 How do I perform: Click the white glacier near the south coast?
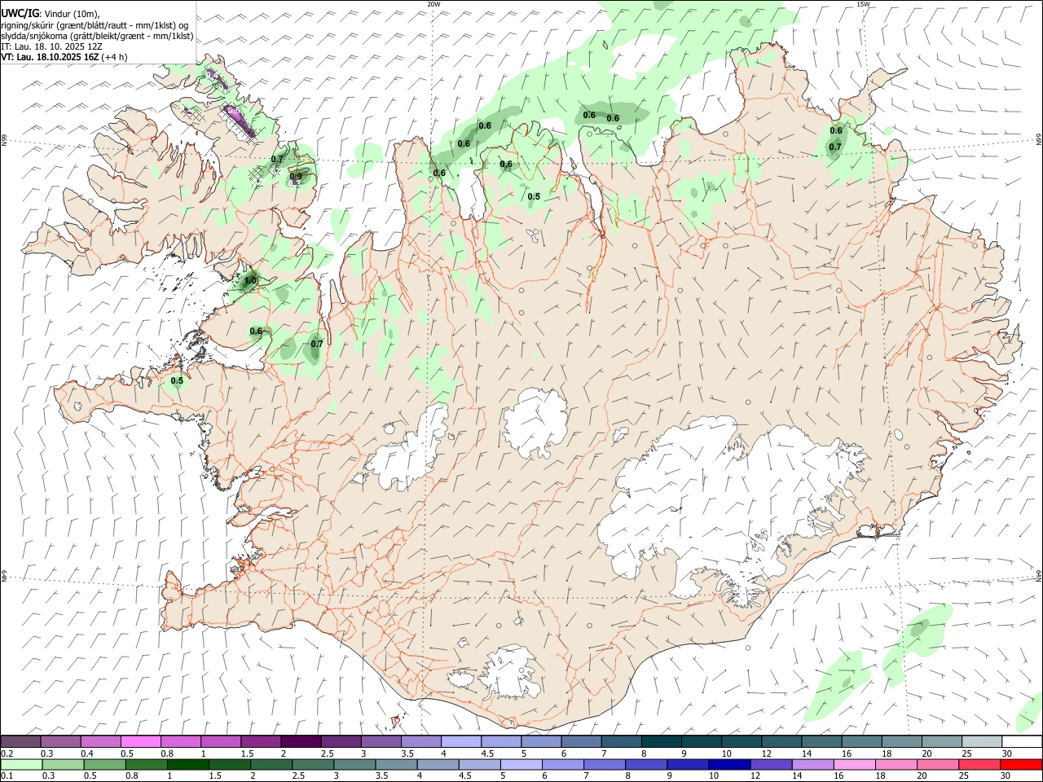pyautogui.click(x=509, y=672)
